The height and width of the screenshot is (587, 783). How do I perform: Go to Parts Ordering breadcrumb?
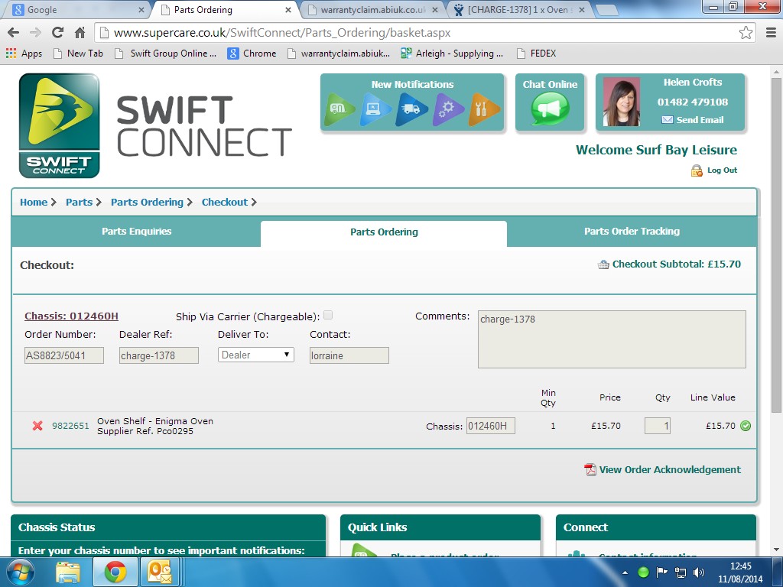(147, 202)
